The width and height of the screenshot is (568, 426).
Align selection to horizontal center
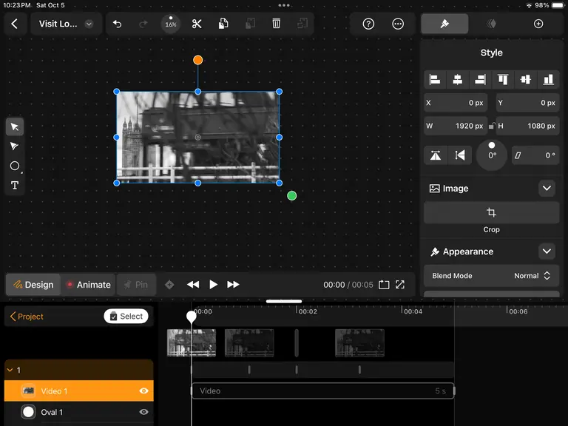click(458, 79)
